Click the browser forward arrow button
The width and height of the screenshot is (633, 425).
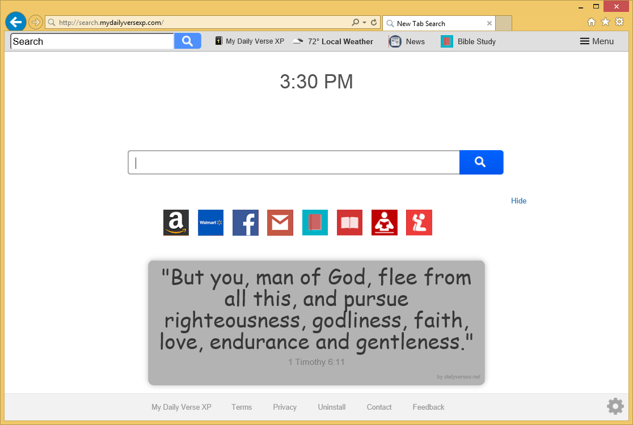tap(36, 22)
